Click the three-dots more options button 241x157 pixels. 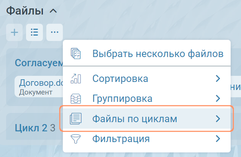pyautogui.click(x=54, y=33)
